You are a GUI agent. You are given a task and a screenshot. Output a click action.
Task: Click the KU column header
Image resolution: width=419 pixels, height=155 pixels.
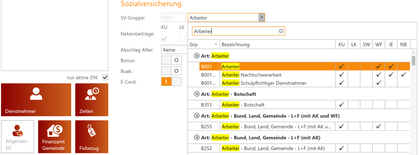pyautogui.click(x=342, y=44)
